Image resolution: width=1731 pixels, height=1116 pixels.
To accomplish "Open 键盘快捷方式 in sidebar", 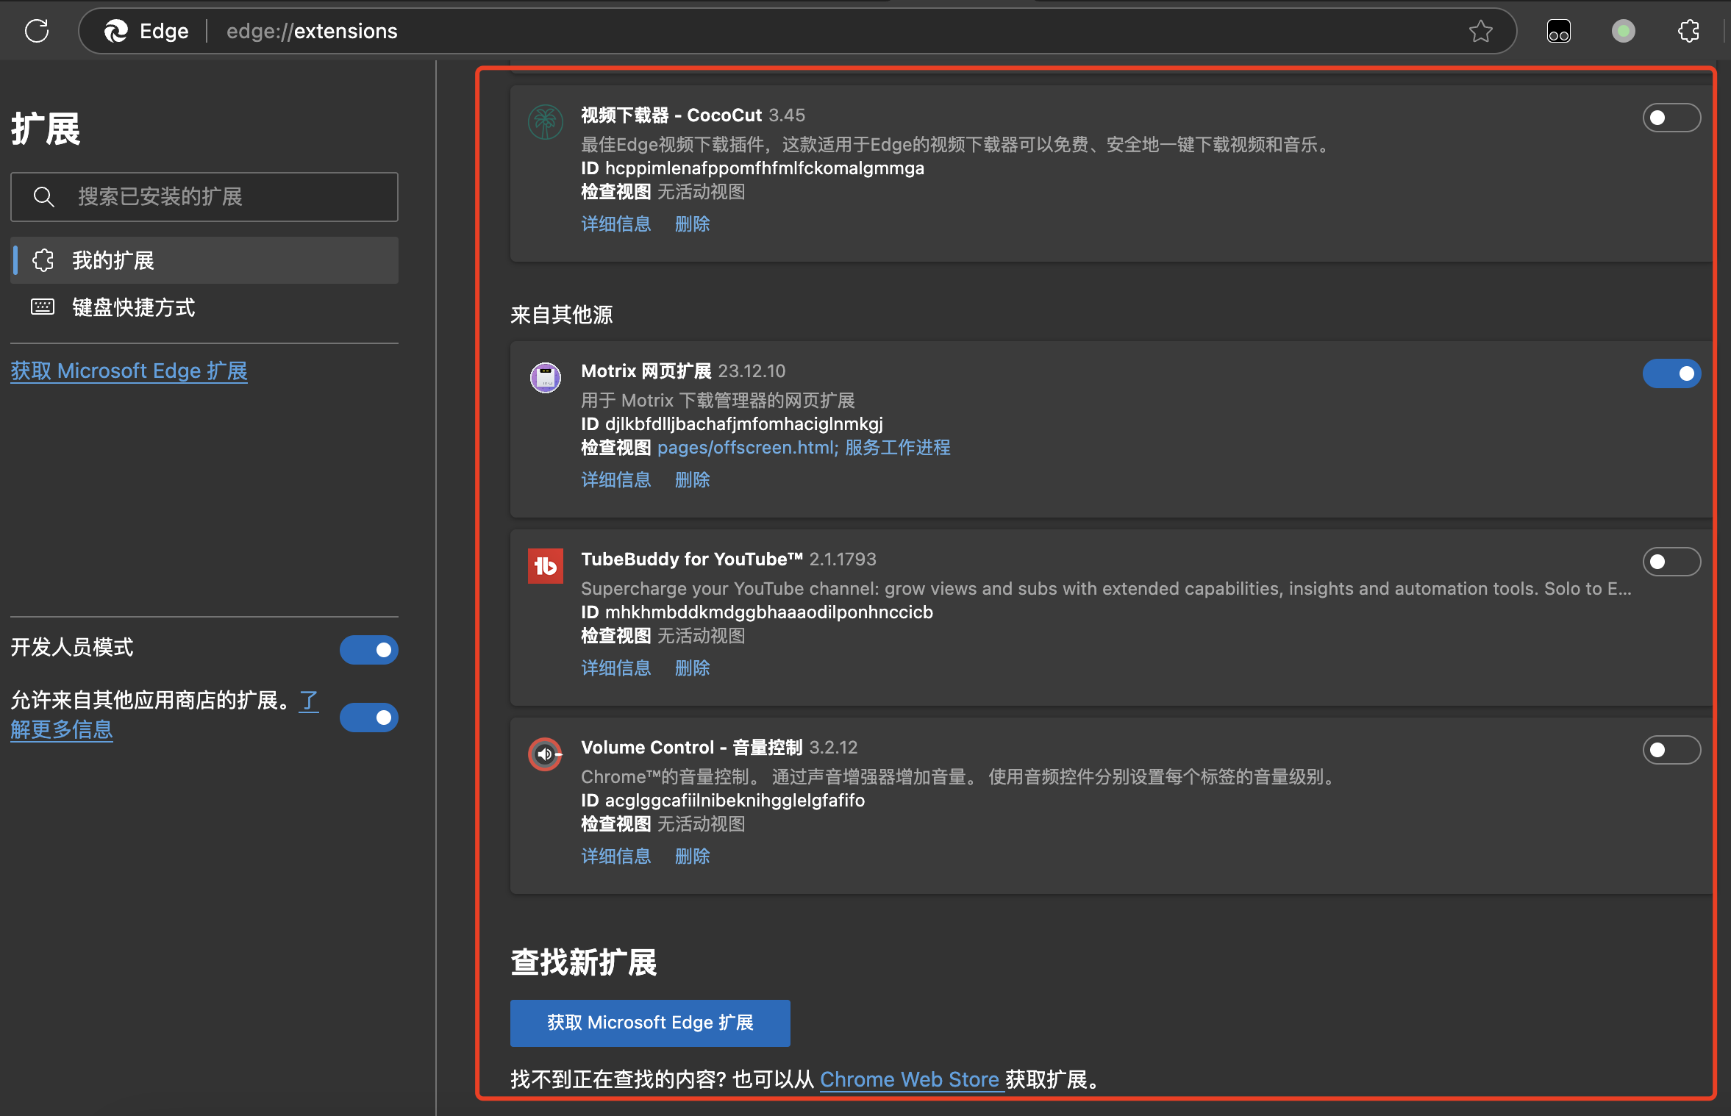I will 204,307.
